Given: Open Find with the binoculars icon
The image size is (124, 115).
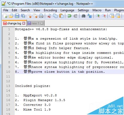Looking at the screenshot, I should click(83, 16).
